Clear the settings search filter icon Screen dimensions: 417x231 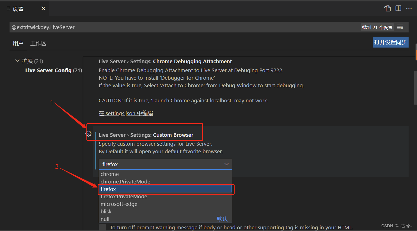coord(400,27)
